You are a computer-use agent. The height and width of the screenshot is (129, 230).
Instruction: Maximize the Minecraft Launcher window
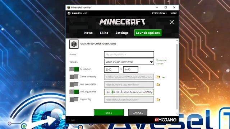[166, 8]
